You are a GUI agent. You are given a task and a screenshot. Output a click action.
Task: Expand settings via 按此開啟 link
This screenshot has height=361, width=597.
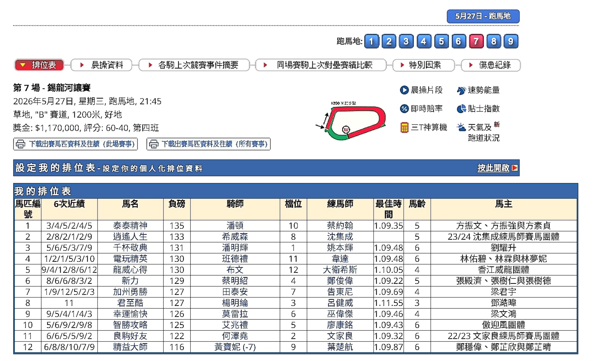click(493, 168)
